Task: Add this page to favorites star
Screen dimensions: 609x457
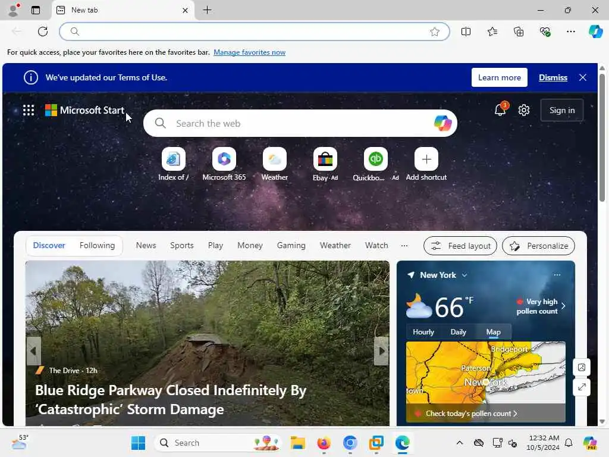Action: coord(435,32)
